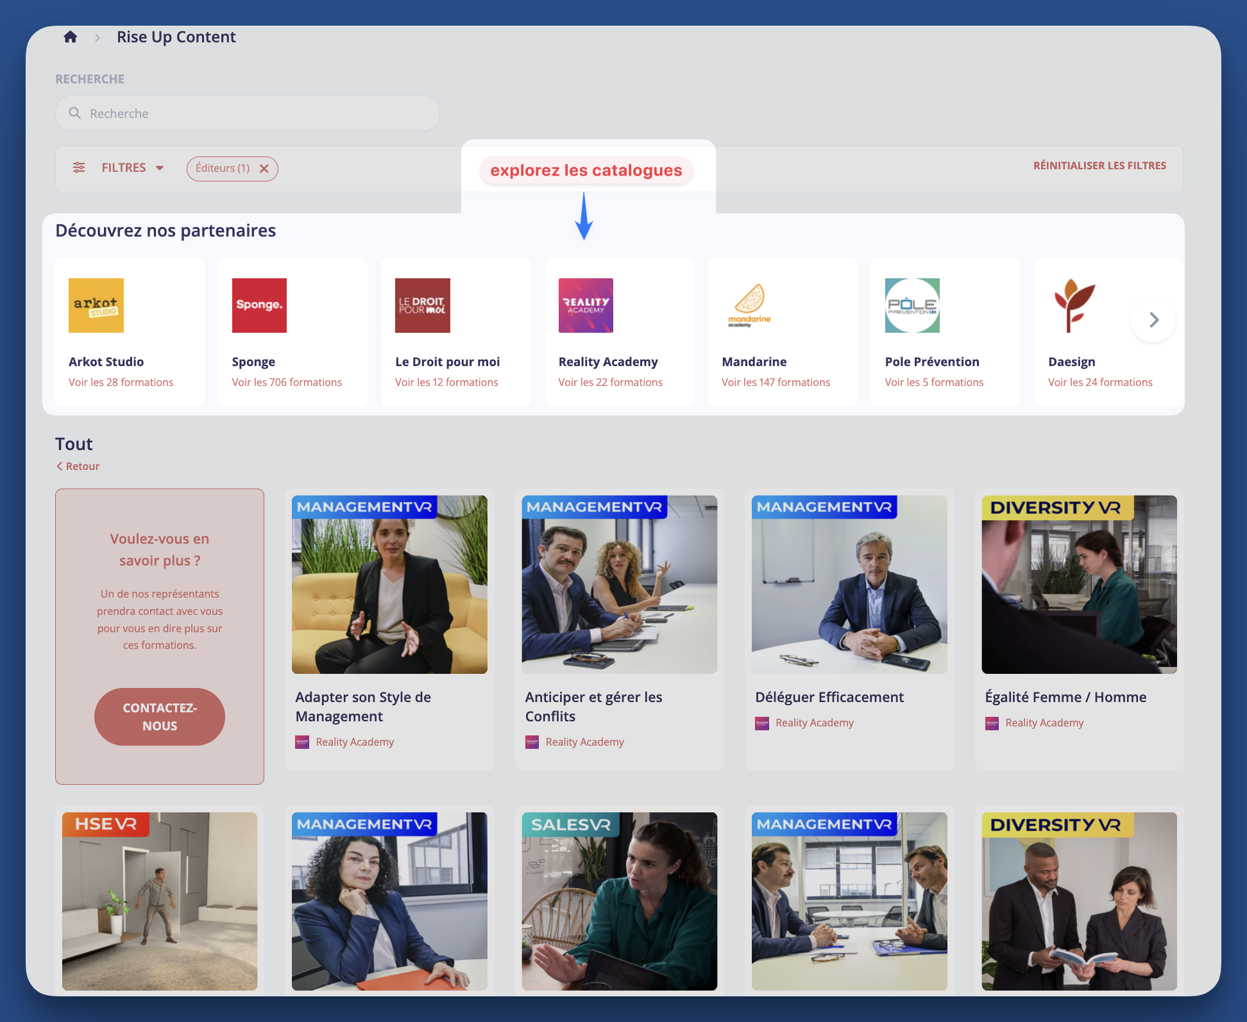Click the Daesign partner name
This screenshot has width=1247, height=1022.
(x=1071, y=362)
